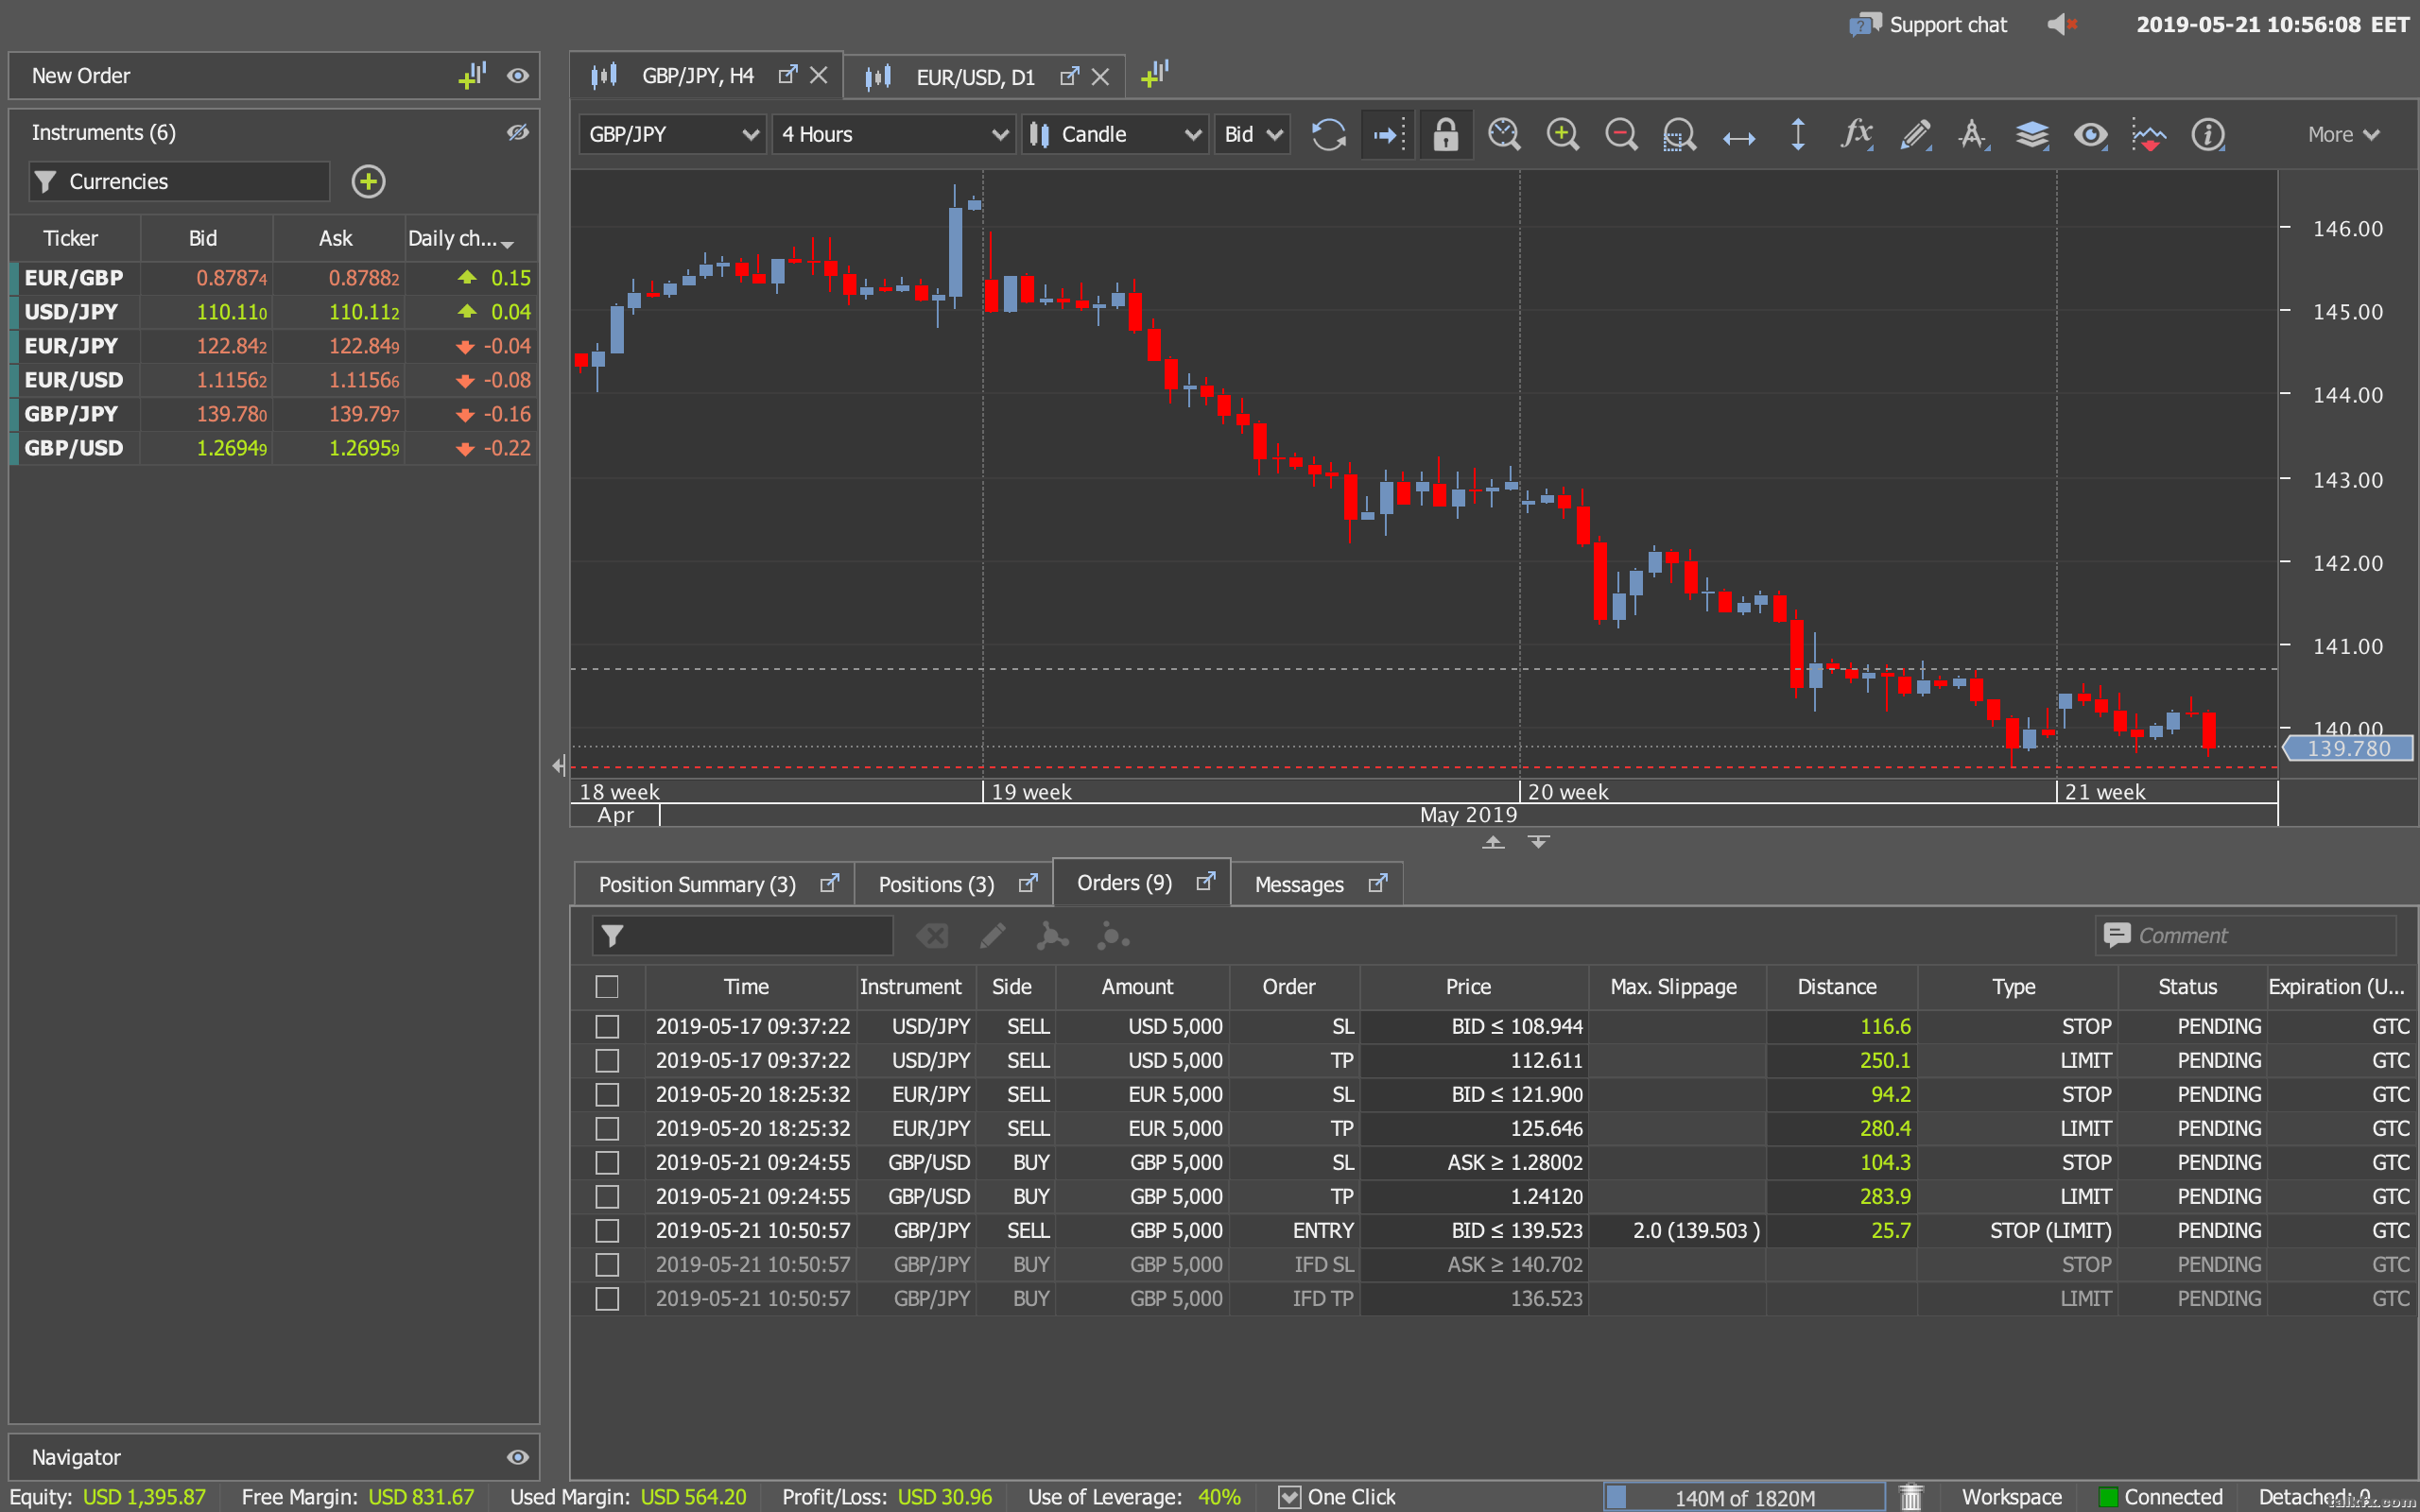Open the Messages tab
The width and height of the screenshot is (2420, 1512).
click(1317, 884)
